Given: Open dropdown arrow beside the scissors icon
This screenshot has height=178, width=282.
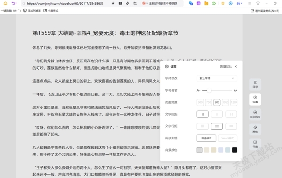Looking at the screenshot, I should (x=242, y=3).
